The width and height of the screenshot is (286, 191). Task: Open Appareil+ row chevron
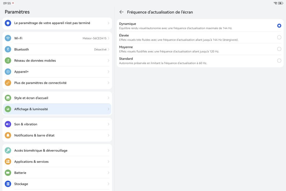pos(109,72)
